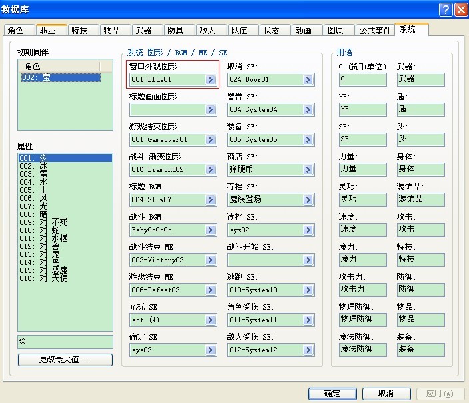This screenshot has width=469, height=403.
Task: Click the G currency unit input field
Action: click(363, 79)
